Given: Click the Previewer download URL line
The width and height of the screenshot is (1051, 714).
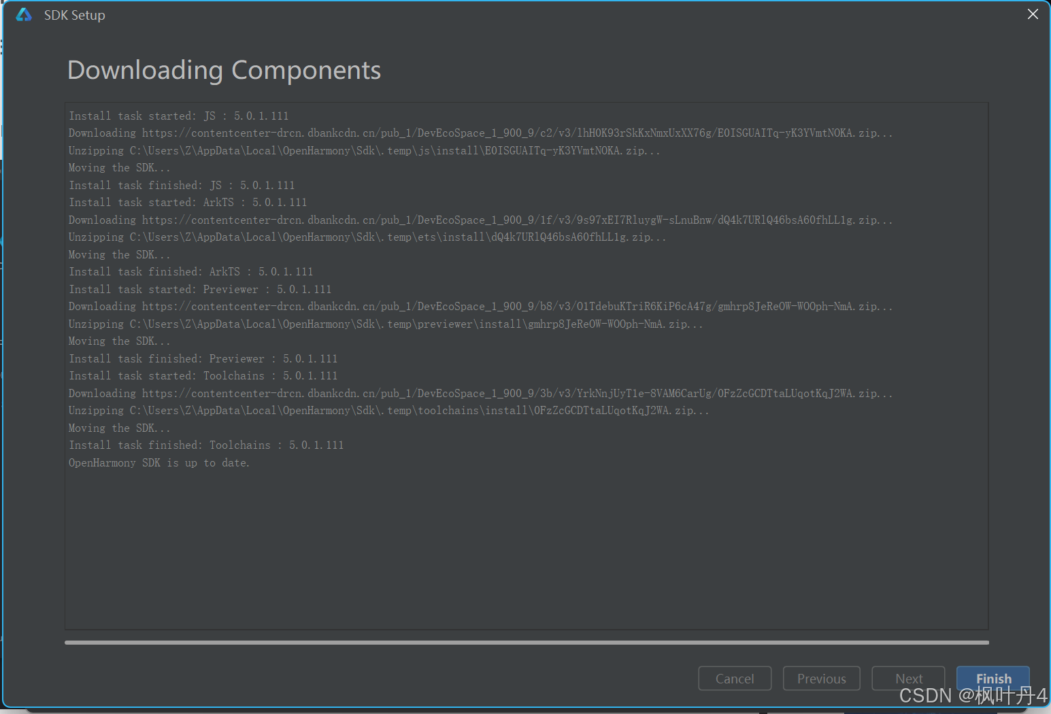Looking at the screenshot, I should pyautogui.click(x=517, y=307).
